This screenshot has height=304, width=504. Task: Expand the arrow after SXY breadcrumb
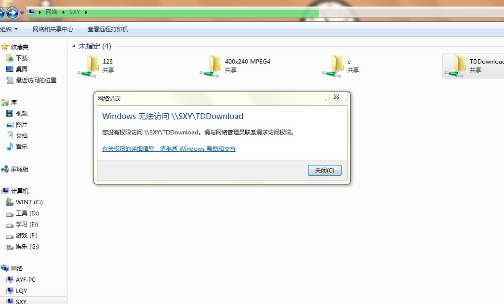click(x=86, y=12)
